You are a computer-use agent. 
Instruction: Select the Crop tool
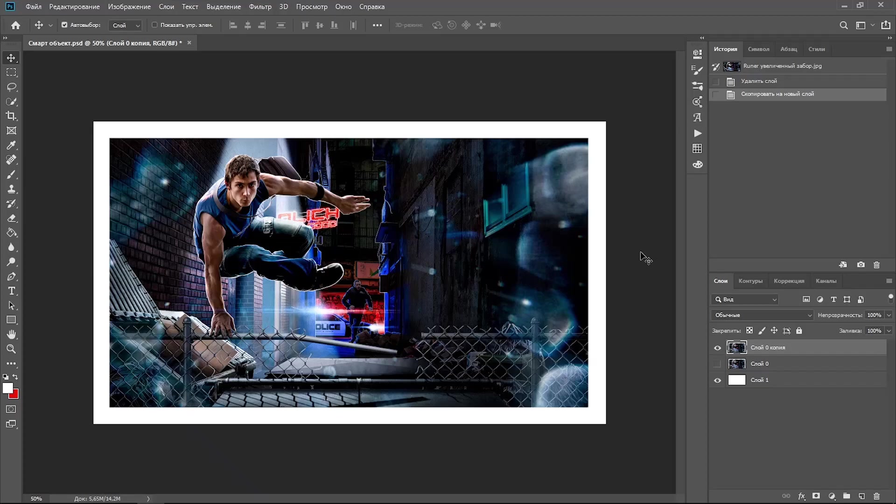click(x=11, y=116)
